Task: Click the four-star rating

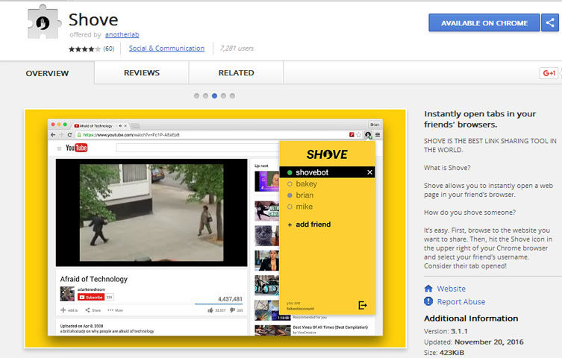Action: coord(84,48)
